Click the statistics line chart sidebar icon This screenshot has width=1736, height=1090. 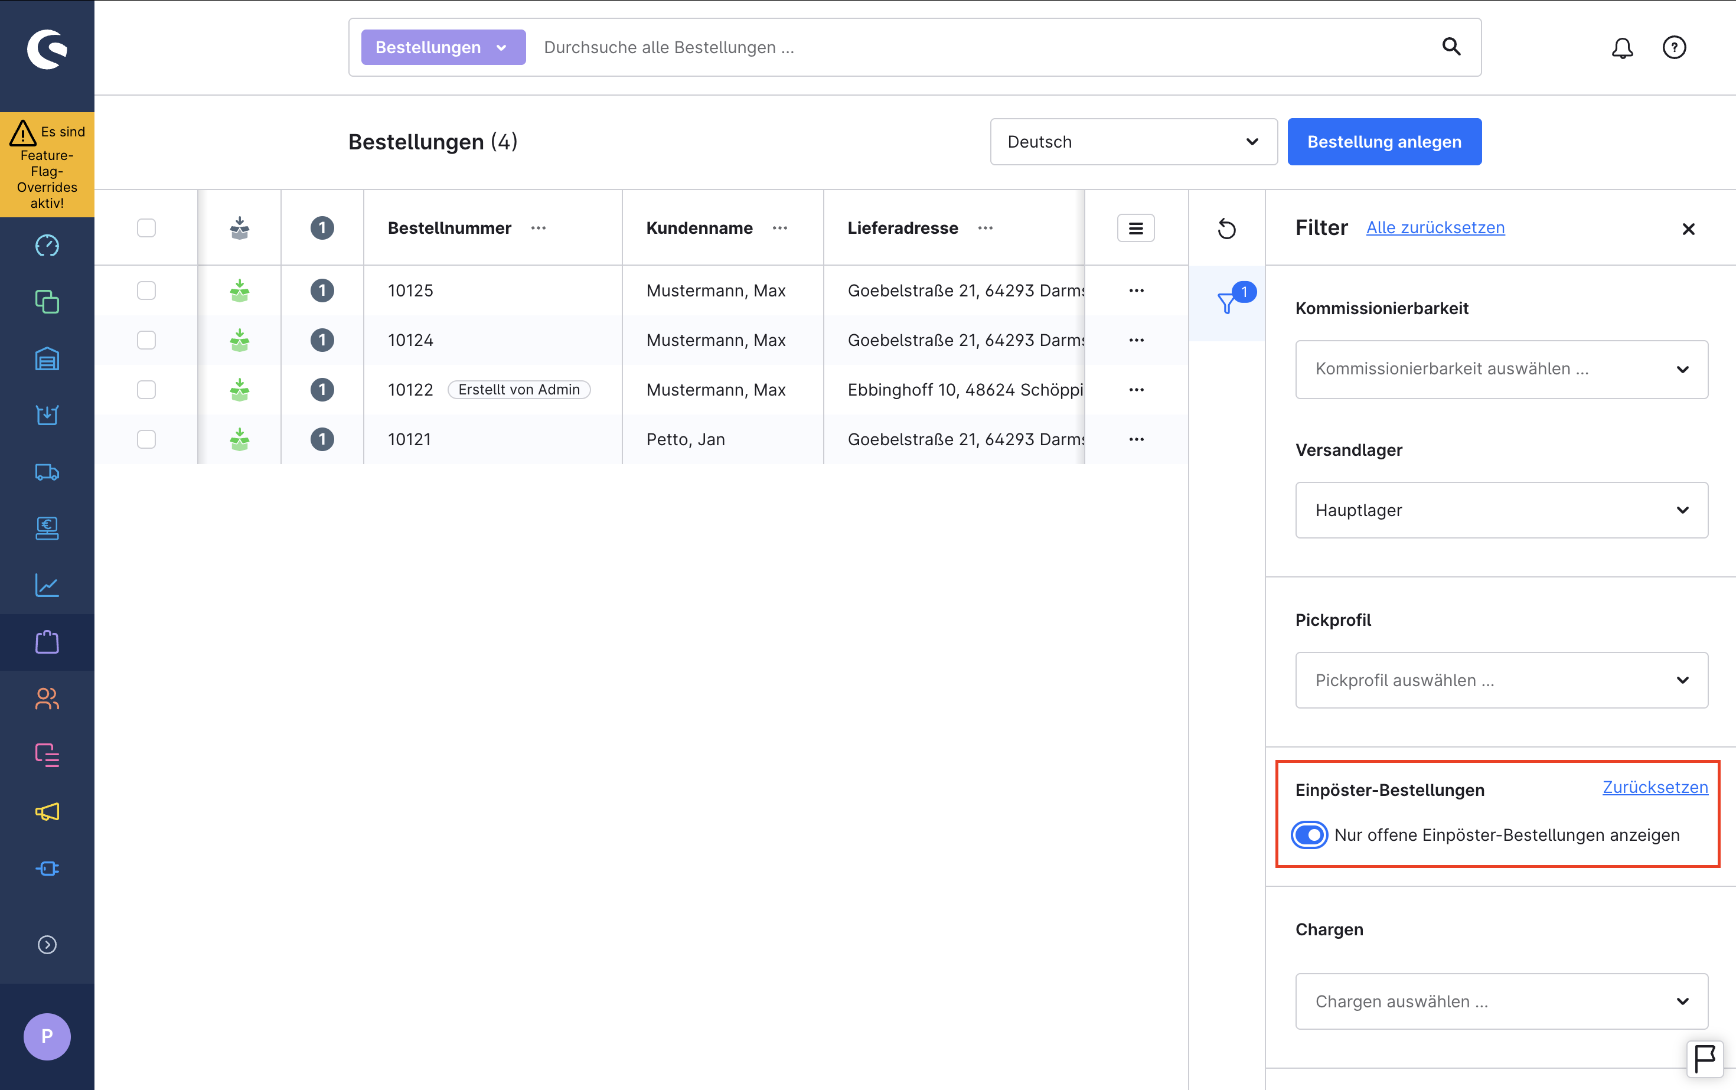click(47, 585)
